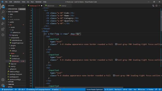Split the editor to the right
Screen dimensions: 162x91
tap(156, 6)
